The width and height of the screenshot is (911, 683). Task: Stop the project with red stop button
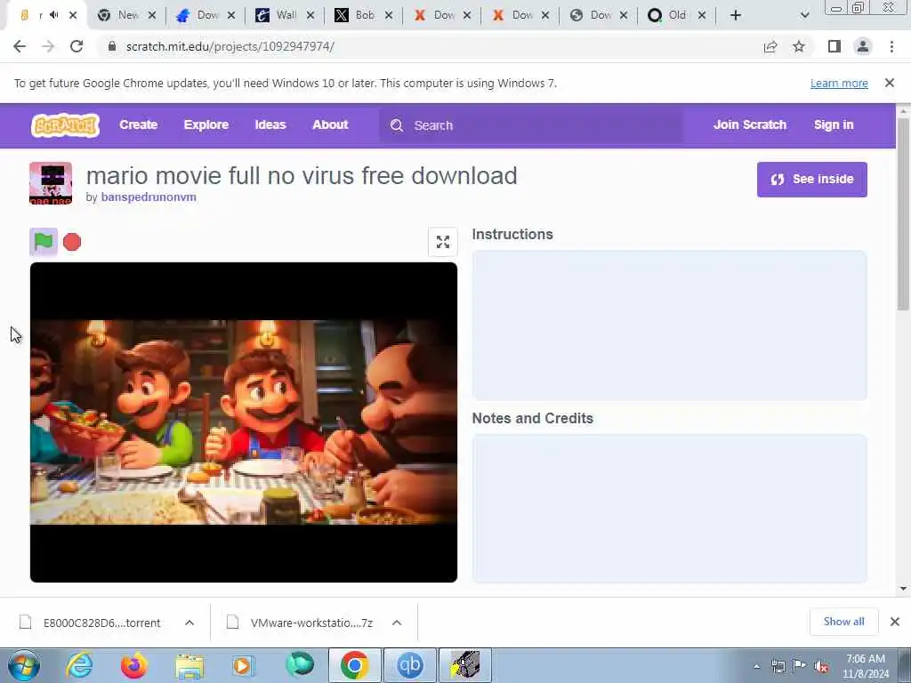click(x=72, y=242)
